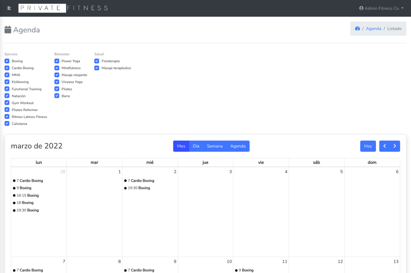The height and width of the screenshot is (273, 411).
Task: Select the day number 4 cell
Action: [x=286, y=172]
